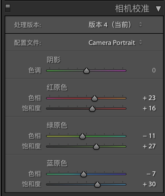Click the 蓝原色 饱和度 value + 30
165x196 pixels.
click(149, 184)
